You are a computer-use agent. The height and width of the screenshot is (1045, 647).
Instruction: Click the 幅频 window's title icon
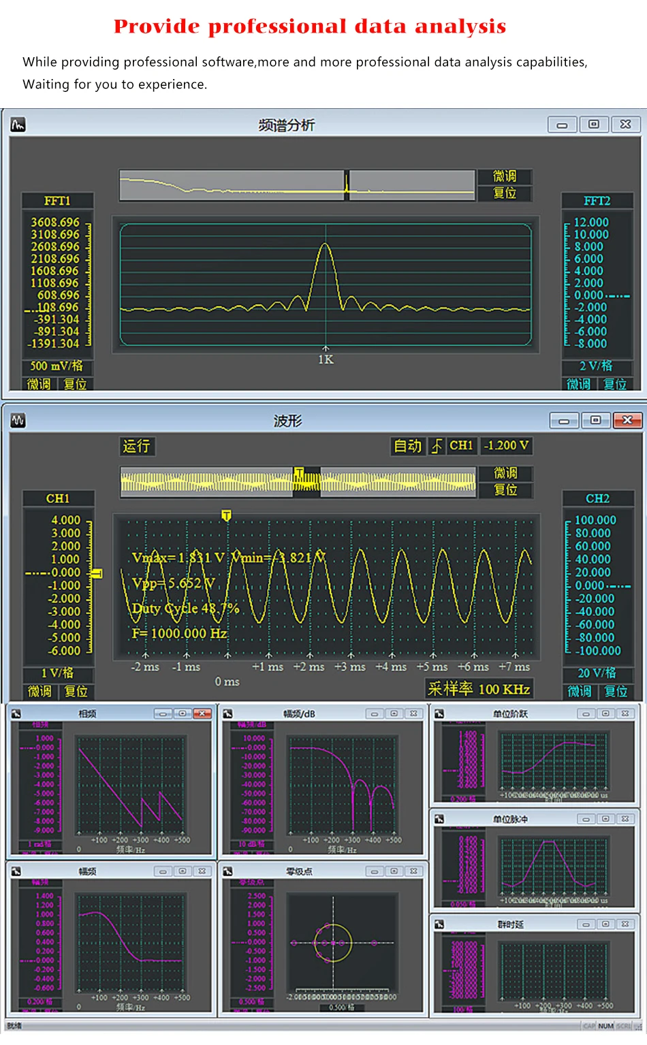(x=16, y=871)
